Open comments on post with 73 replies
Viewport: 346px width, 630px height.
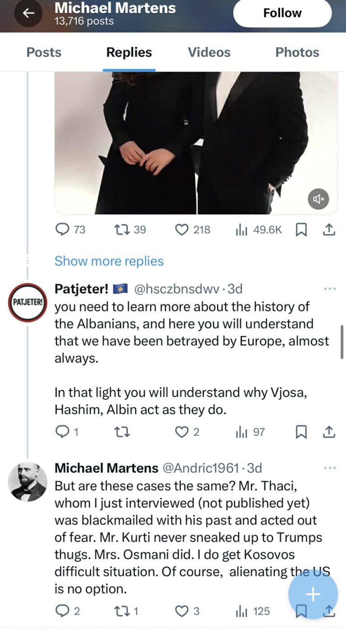[x=62, y=230]
